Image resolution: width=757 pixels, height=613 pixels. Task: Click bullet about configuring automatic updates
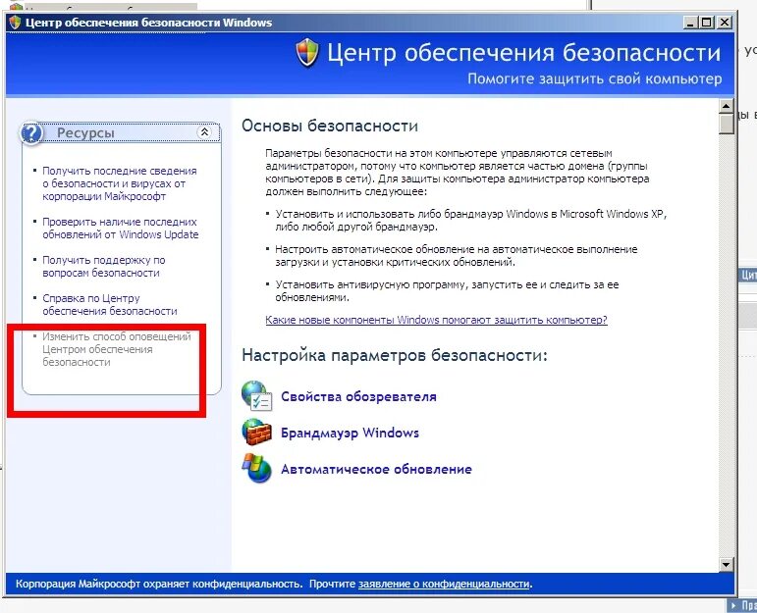click(x=457, y=256)
